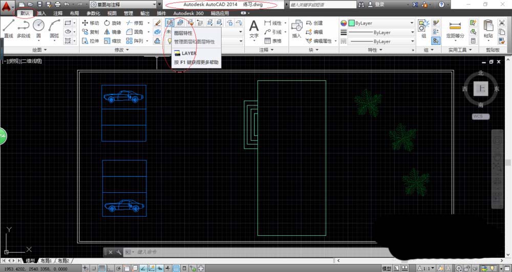The height and width of the screenshot is (272, 512).
Task: Open the workspace dropdown 草图与注释
Action: (123, 5)
